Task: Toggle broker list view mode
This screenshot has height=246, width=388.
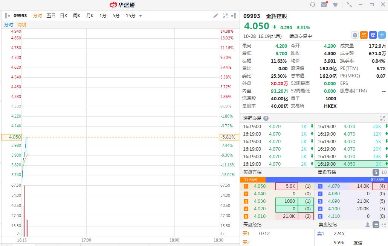Action: click(376, 225)
